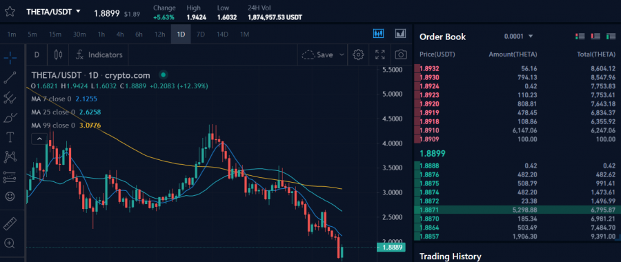
Task: Expand the Save options chevron
Action: pos(342,54)
